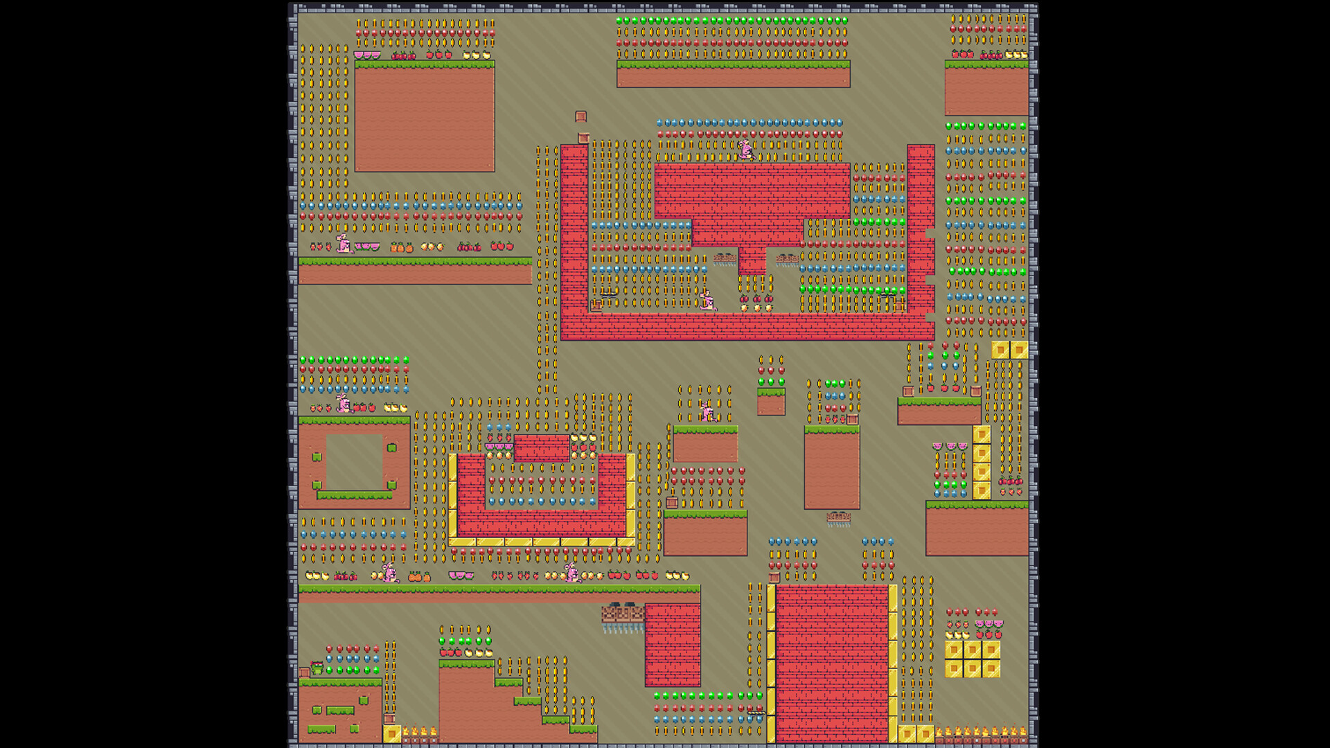
Task: Select a cherry pickup near the fortress base
Action: [x=745, y=299]
